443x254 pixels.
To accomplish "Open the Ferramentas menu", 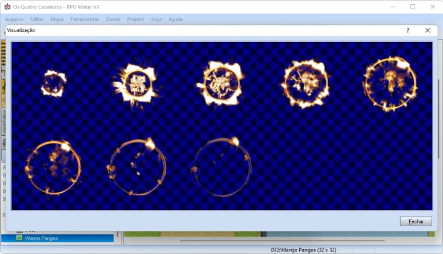I will pyautogui.click(x=85, y=19).
